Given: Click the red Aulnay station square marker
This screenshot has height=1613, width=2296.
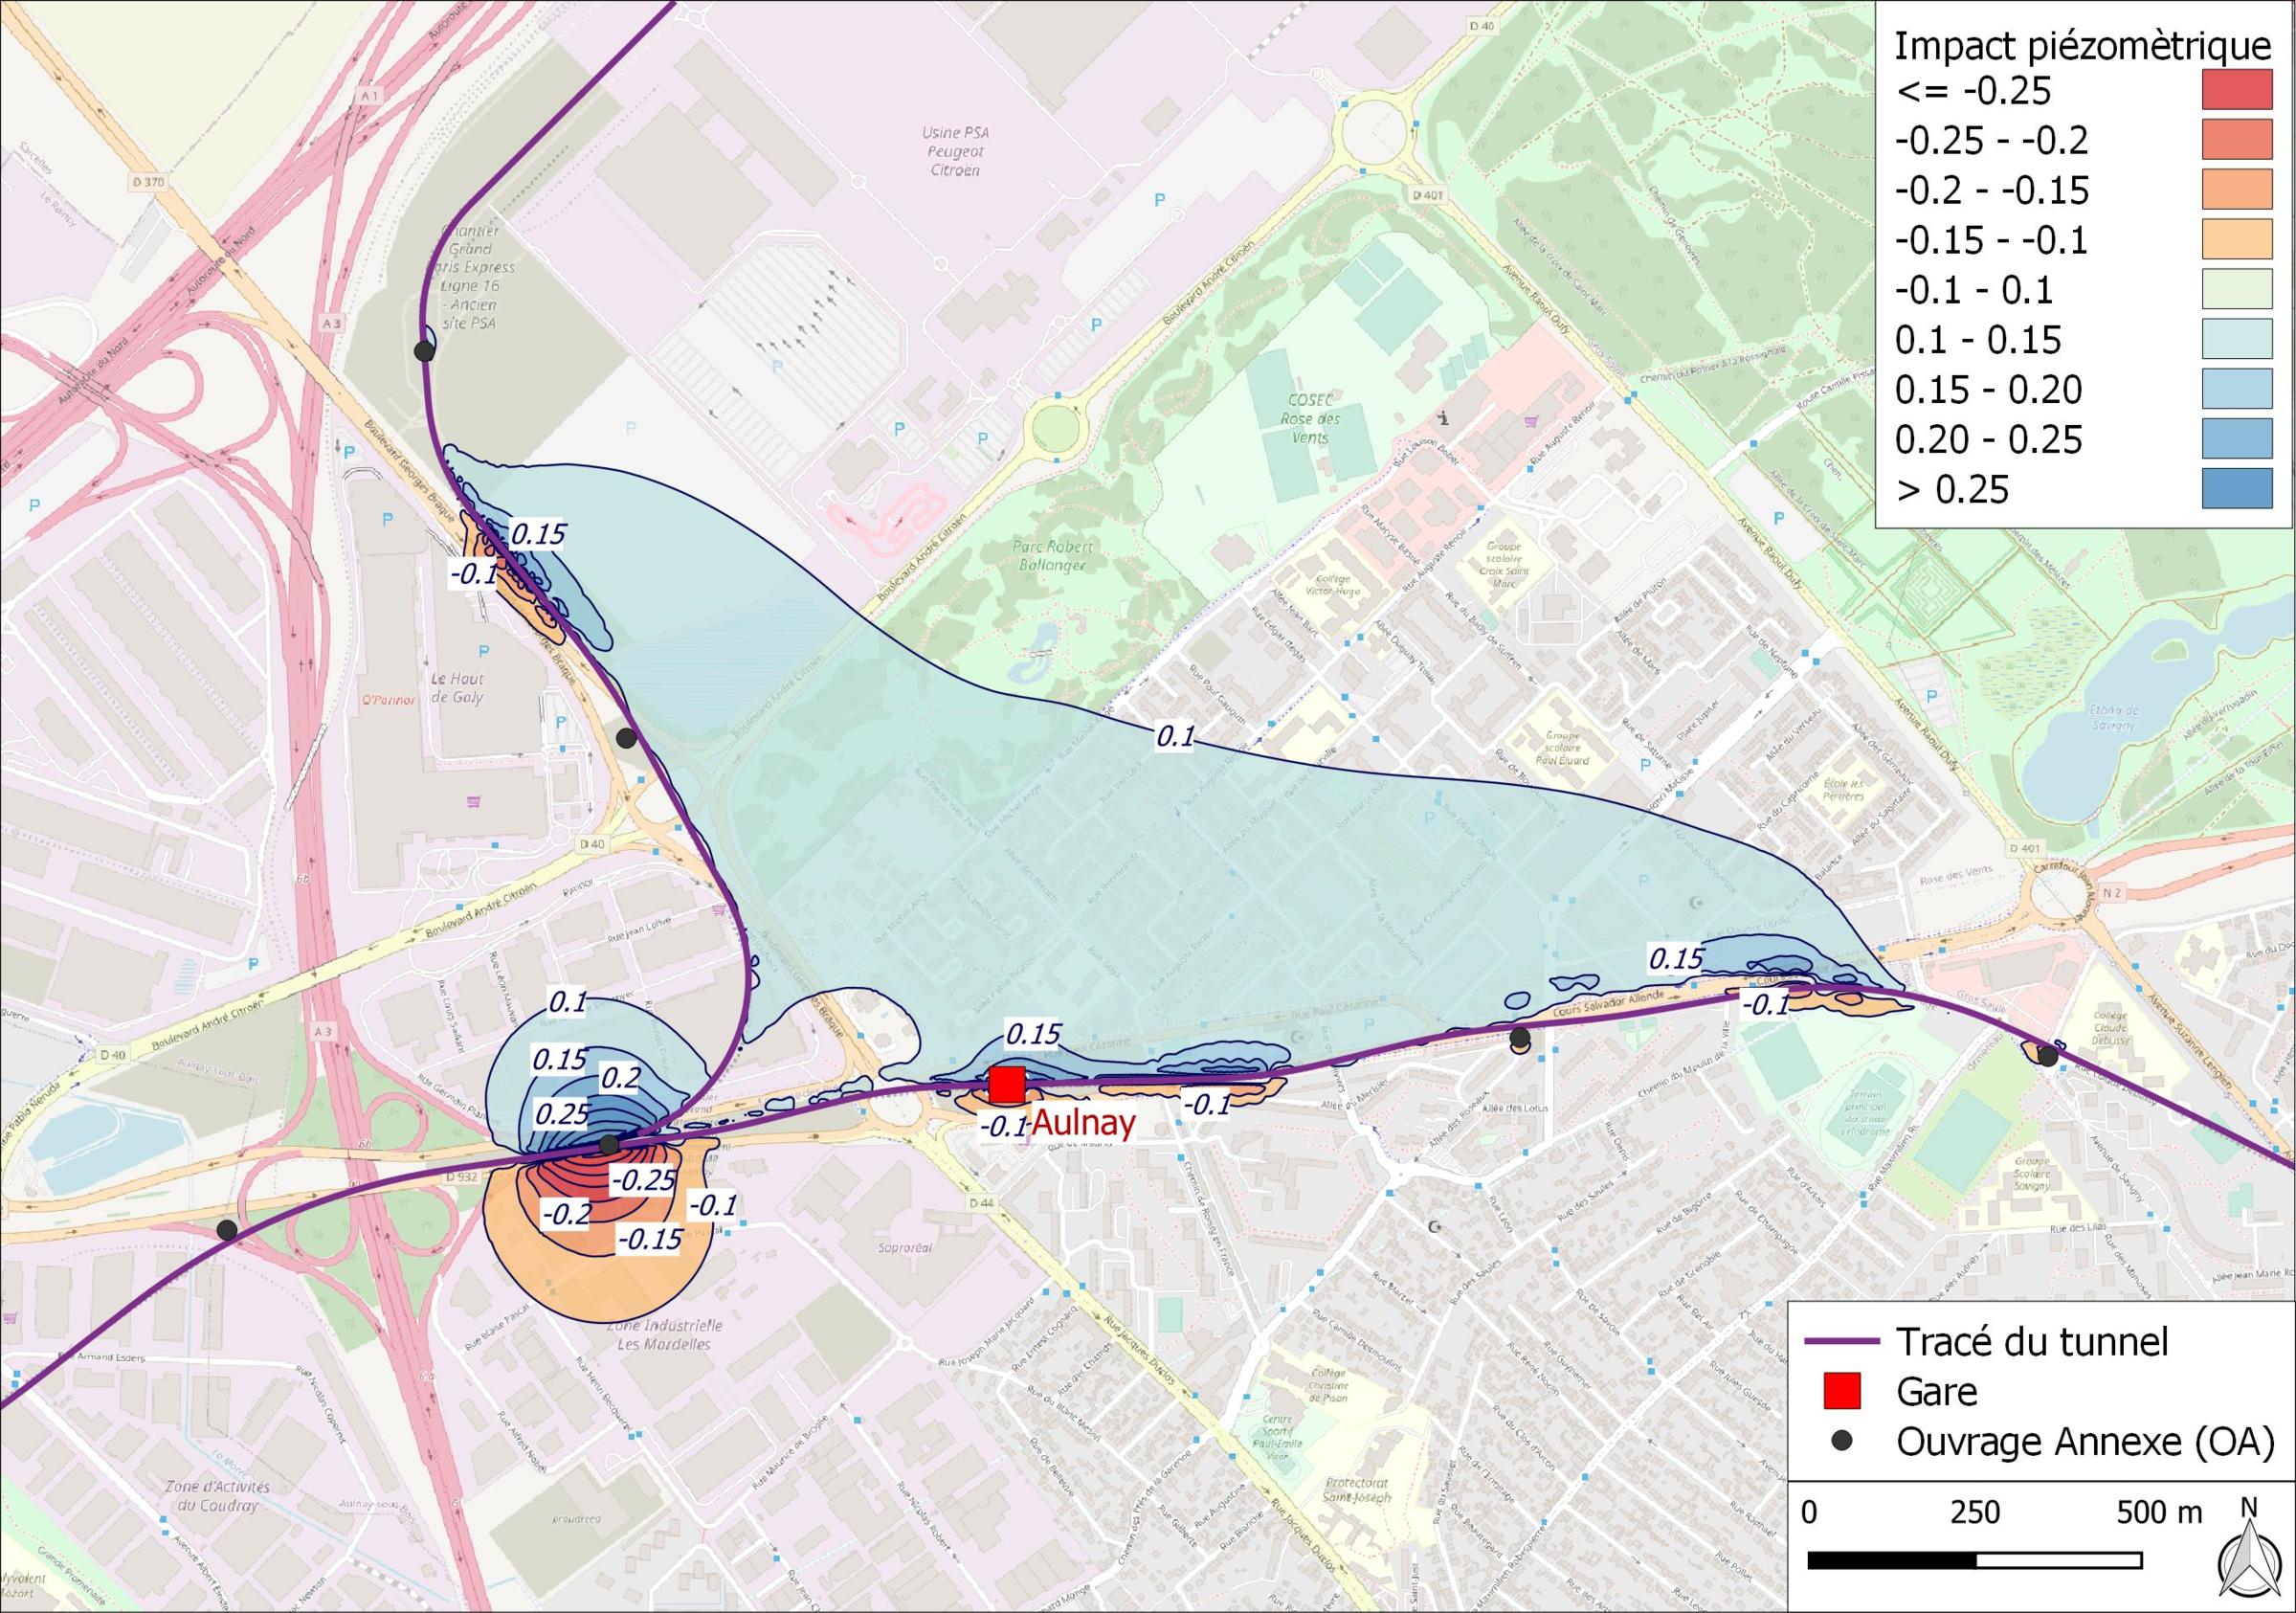Looking at the screenshot, I should 1006,1085.
